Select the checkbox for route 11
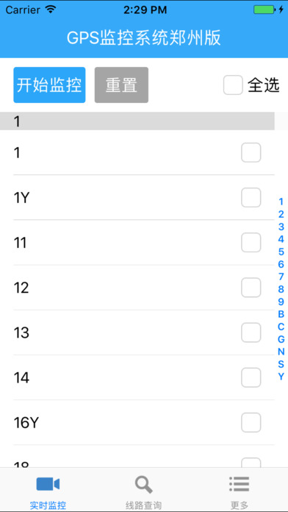This screenshot has height=512, width=288. 251,243
